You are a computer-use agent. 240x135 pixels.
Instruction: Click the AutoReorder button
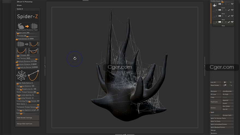tap(228, 91)
